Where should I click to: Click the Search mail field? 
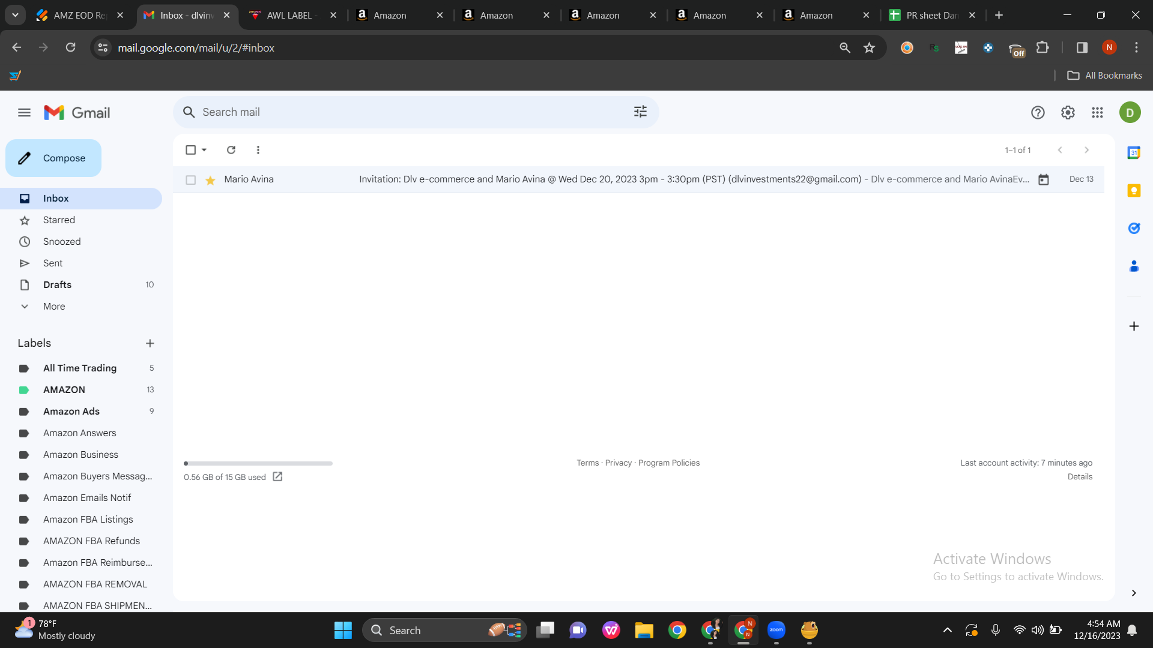414,112
